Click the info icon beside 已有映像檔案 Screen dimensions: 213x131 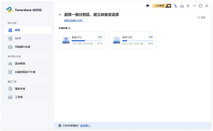(x=60, y=125)
